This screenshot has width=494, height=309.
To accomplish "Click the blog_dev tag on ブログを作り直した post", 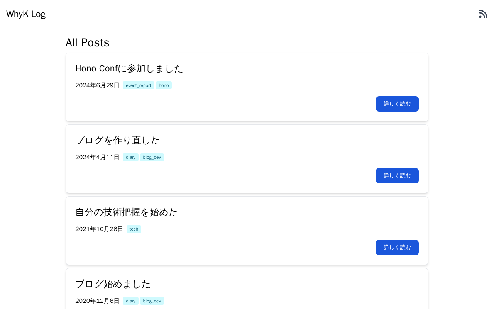I will pyautogui.click(x=152, y=157).
